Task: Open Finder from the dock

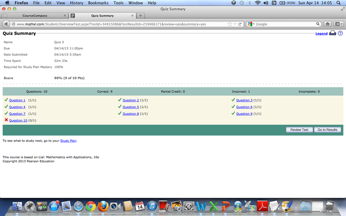Action: click(x=17, y=207)
